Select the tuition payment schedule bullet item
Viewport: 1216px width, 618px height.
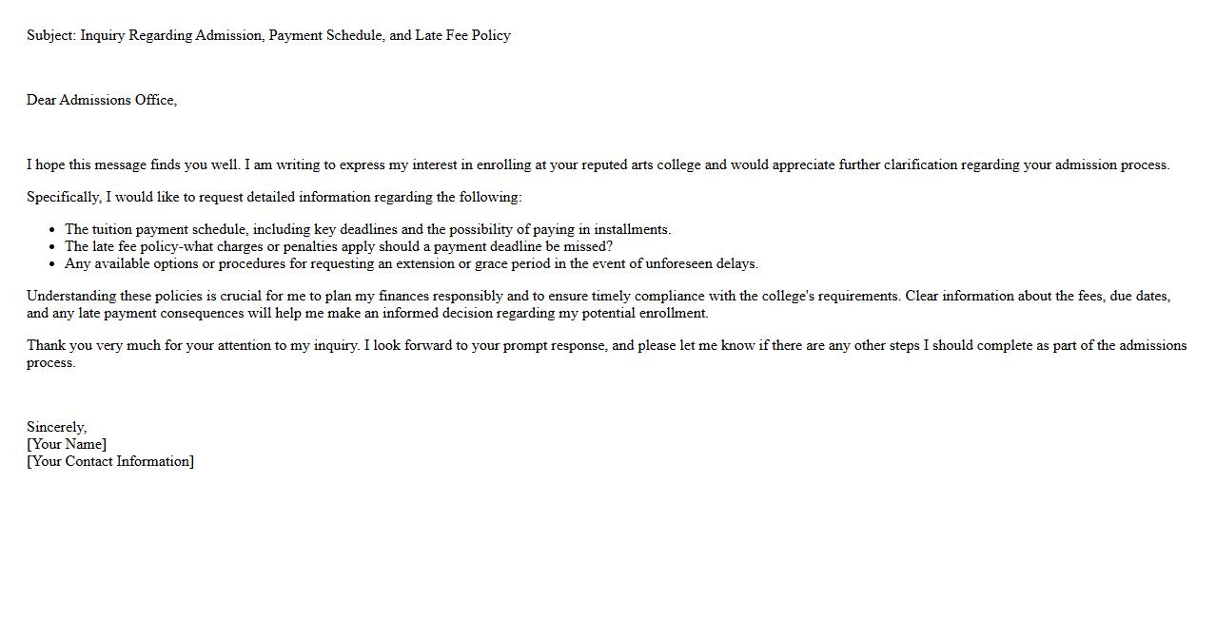pyautogui.click(x=367, y=229)
